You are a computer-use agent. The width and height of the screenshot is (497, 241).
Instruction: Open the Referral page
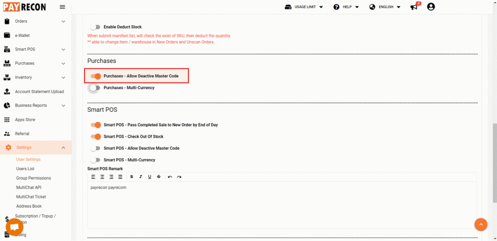(22, 134)
